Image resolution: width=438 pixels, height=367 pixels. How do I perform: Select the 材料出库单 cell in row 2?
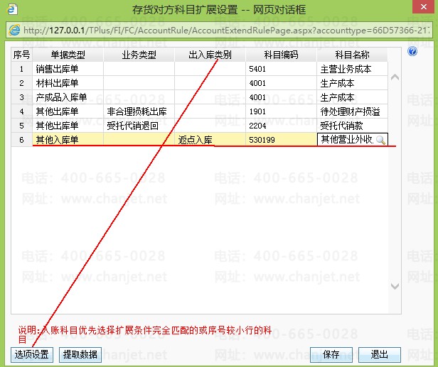tap(68, 83)
